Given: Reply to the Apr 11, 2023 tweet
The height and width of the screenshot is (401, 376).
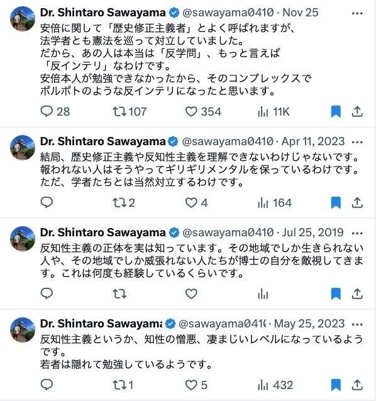Looking at the screenshot, I should click(47, 202).
